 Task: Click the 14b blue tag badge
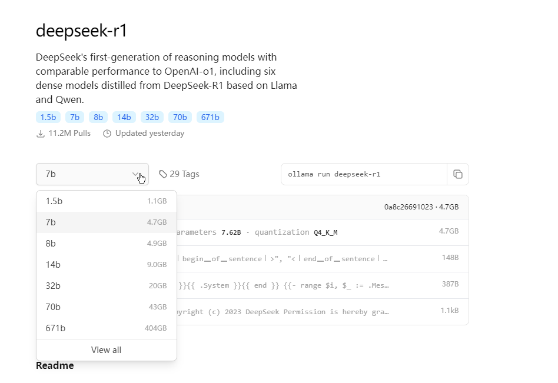coord(124,117)
